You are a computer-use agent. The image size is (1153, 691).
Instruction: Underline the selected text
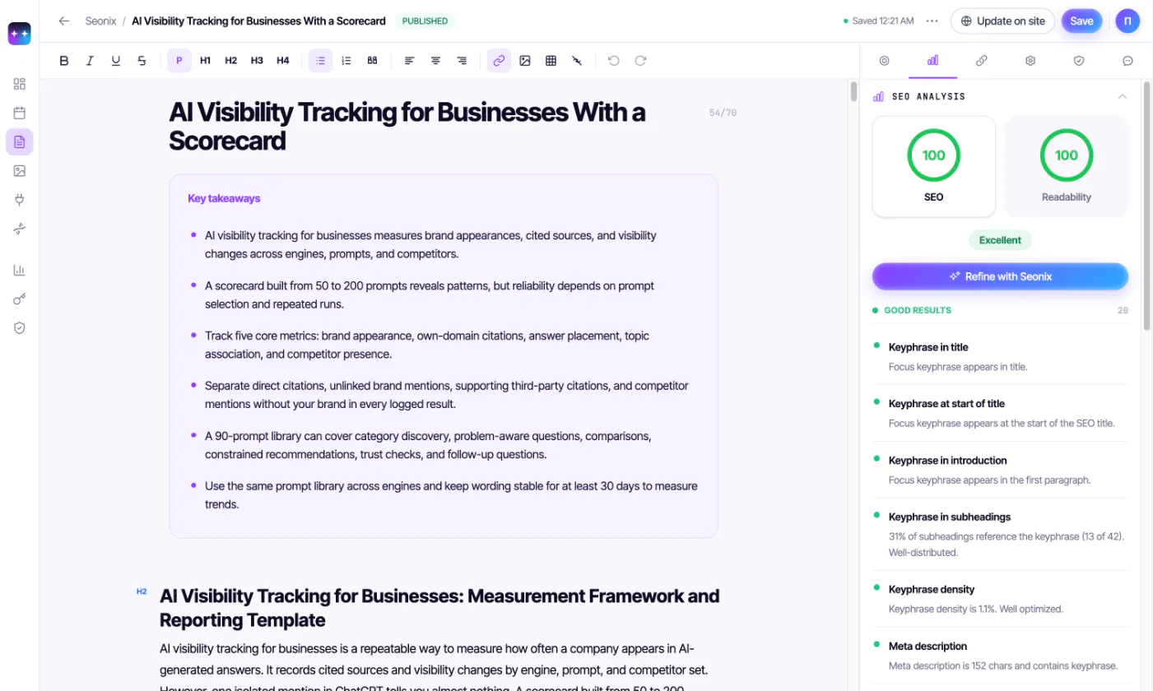[116, 60]
